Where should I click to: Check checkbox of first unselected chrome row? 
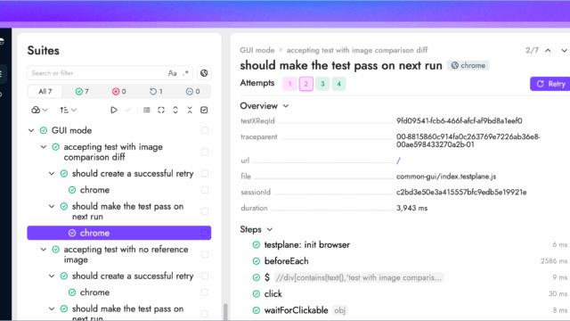[205, 190]
